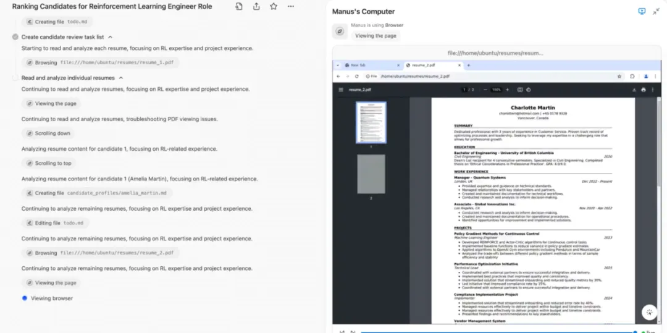Open the browser extensions icon
The height and width of the screenshot is (333, 667).
[x=632, y=77]
